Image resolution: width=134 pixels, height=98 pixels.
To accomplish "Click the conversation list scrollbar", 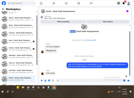I will pos(37,40).
